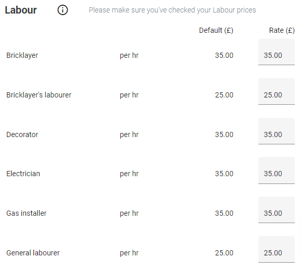This screenshot has width=300, height=270.
Task: Edit the Bricklayer rate field
Action: (277, 52)
